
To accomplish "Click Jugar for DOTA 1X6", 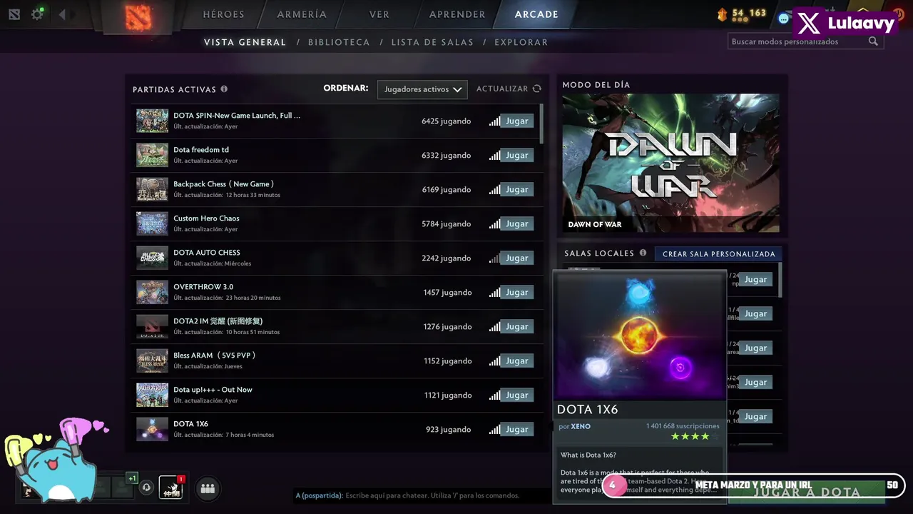I will point(517,429).
